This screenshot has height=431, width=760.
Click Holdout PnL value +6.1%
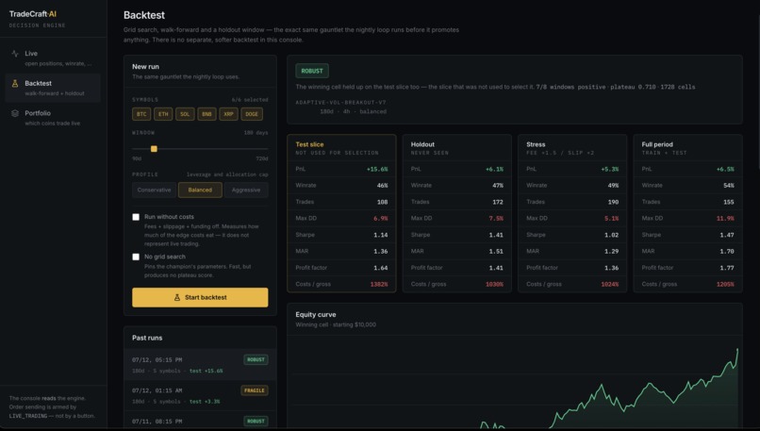494,169
